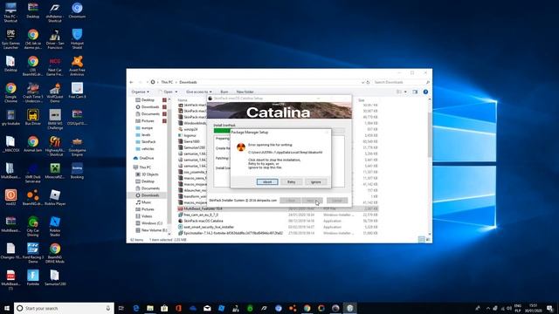
Task: Open OneDrive in the navigation pane
Action: pyautogui.click(x=147, y=158)
